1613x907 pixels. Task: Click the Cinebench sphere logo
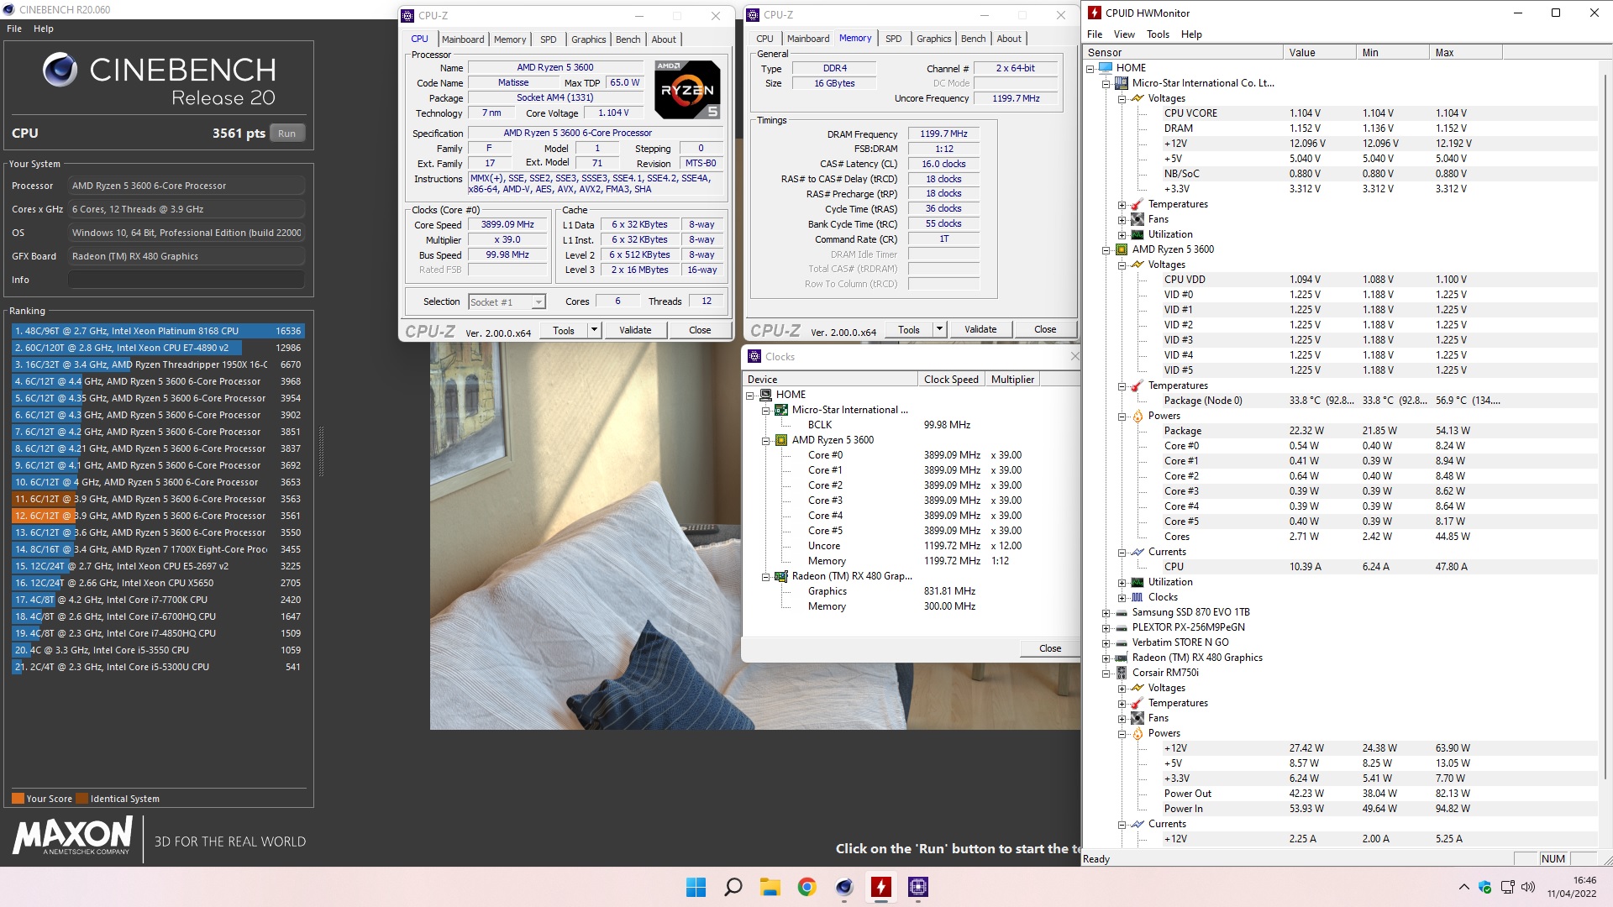(x=60, y=71)
